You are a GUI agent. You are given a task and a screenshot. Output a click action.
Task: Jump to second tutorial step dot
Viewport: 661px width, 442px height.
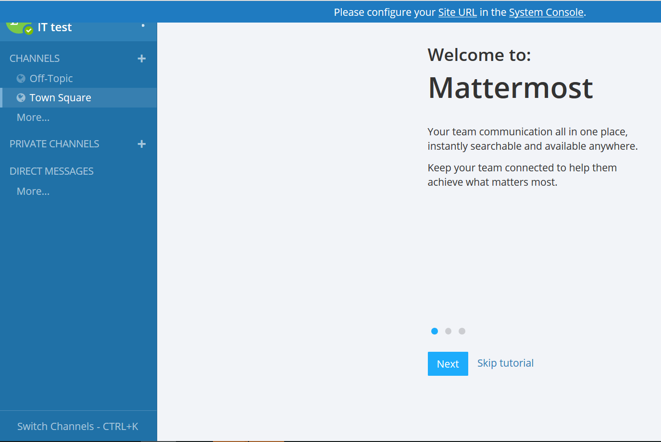(x=448, y=331)
